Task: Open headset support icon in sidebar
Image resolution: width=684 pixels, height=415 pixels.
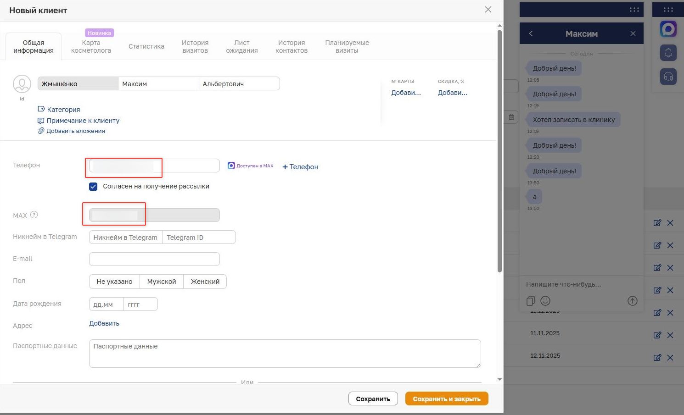Action: pyautogui.click(x=668, y=77)
